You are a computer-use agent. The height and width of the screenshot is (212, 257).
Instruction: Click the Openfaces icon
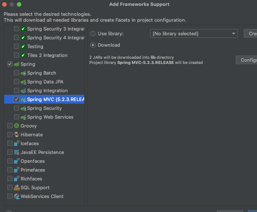tap(17, 161)
